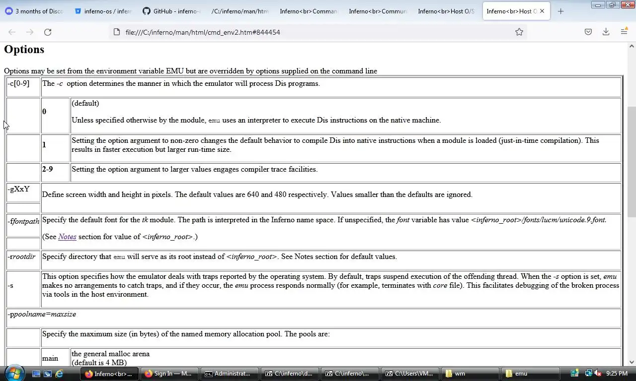Open the Firefox downloads panel
Screen dimensions: 636x381
pyautogui.click(x=606, y=32)
